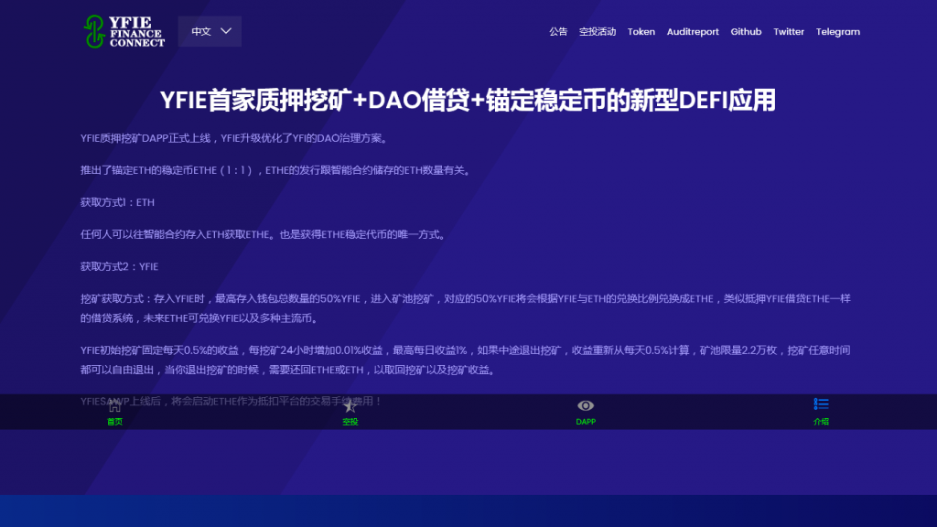Open the Auditreport link
The height and width of the screenshot is (527, 937).
click(x=693, y=31)
